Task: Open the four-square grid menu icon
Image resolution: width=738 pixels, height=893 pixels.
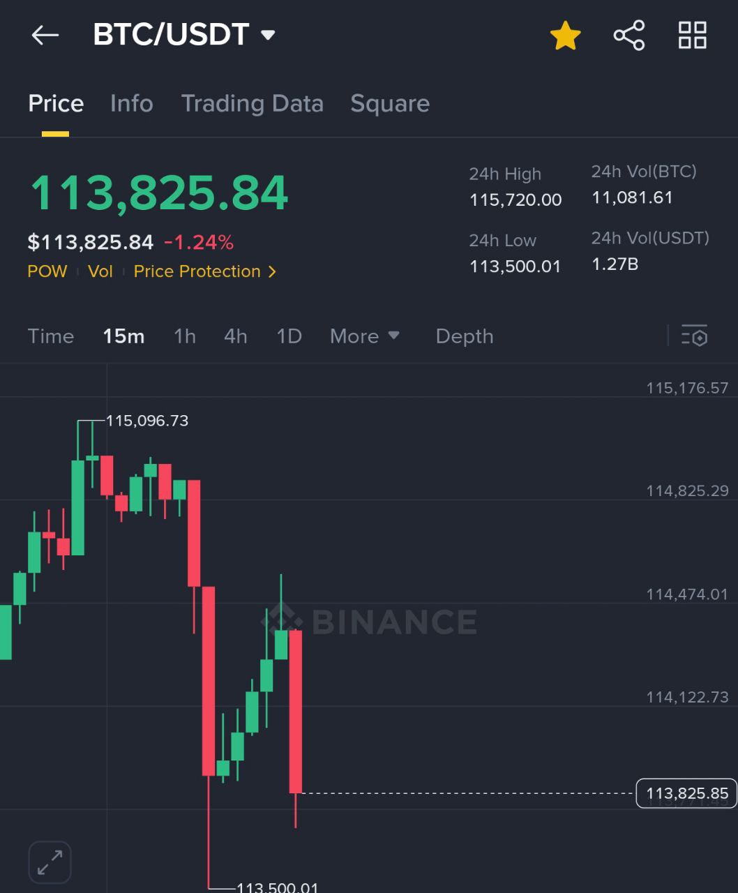Action: (693, 35)
